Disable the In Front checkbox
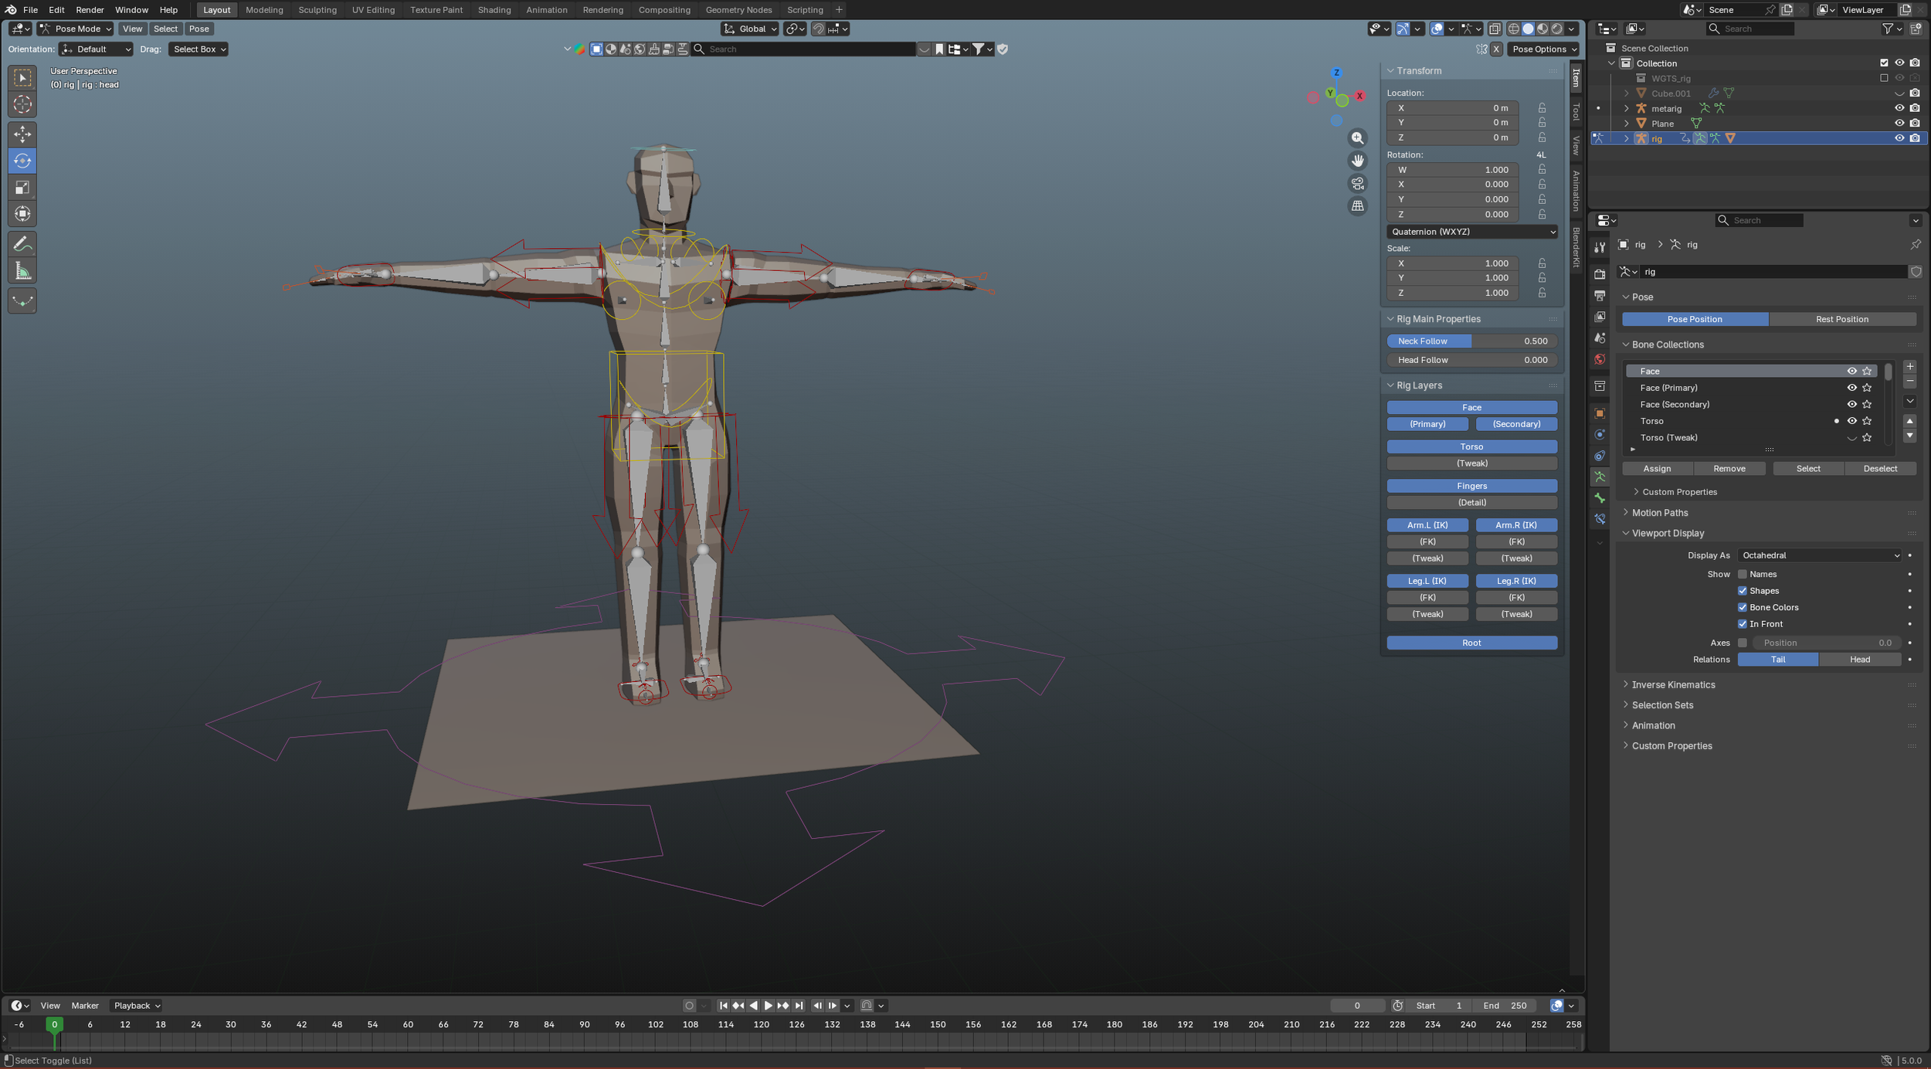 [1742, 624]
